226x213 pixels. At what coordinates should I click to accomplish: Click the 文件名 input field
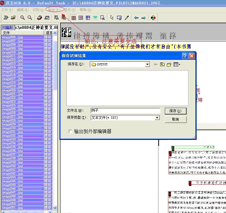pyautogui.click(x=126, y=110)
